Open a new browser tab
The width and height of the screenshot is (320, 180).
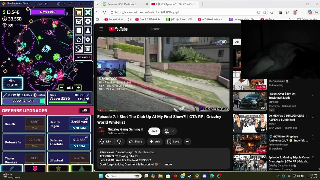click(203, 4)
